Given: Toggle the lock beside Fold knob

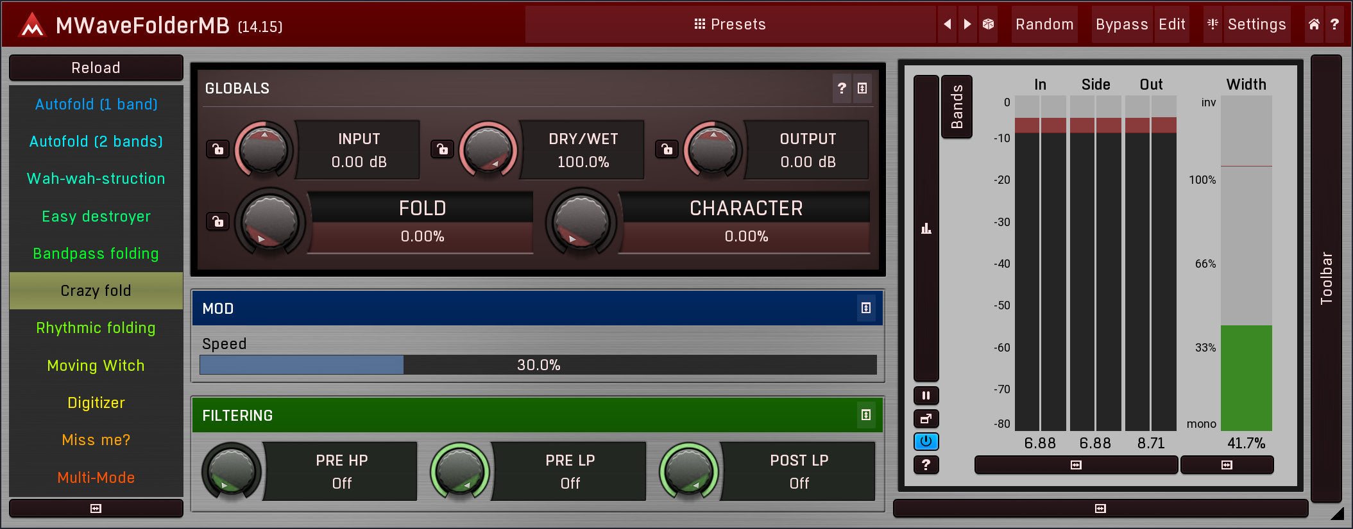Looking at the screenshot, I should 218,222.
